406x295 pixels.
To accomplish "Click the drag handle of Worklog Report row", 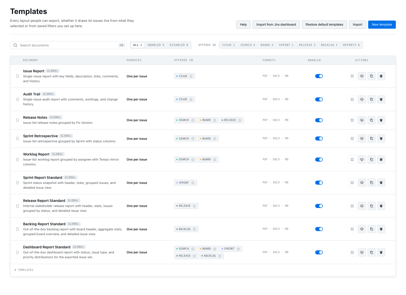I will 18,160.
